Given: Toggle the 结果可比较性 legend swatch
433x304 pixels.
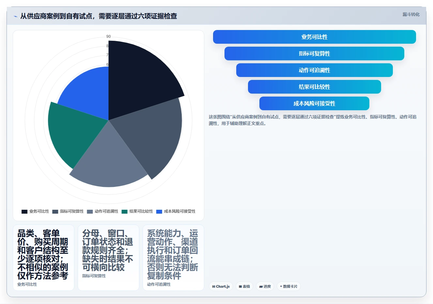Looking at the screenshot, I should pyautogui.click(x=125, y=211).
